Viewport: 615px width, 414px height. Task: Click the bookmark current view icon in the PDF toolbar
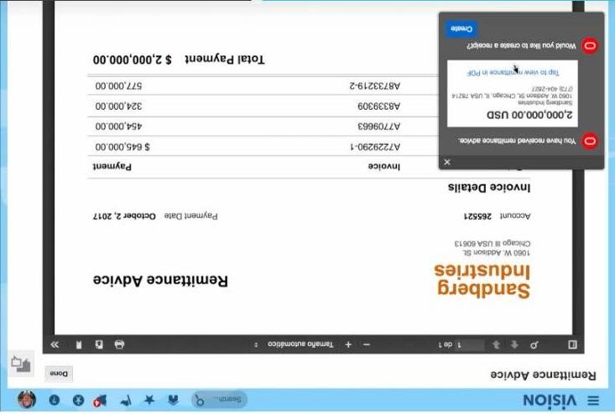(79, 344)
